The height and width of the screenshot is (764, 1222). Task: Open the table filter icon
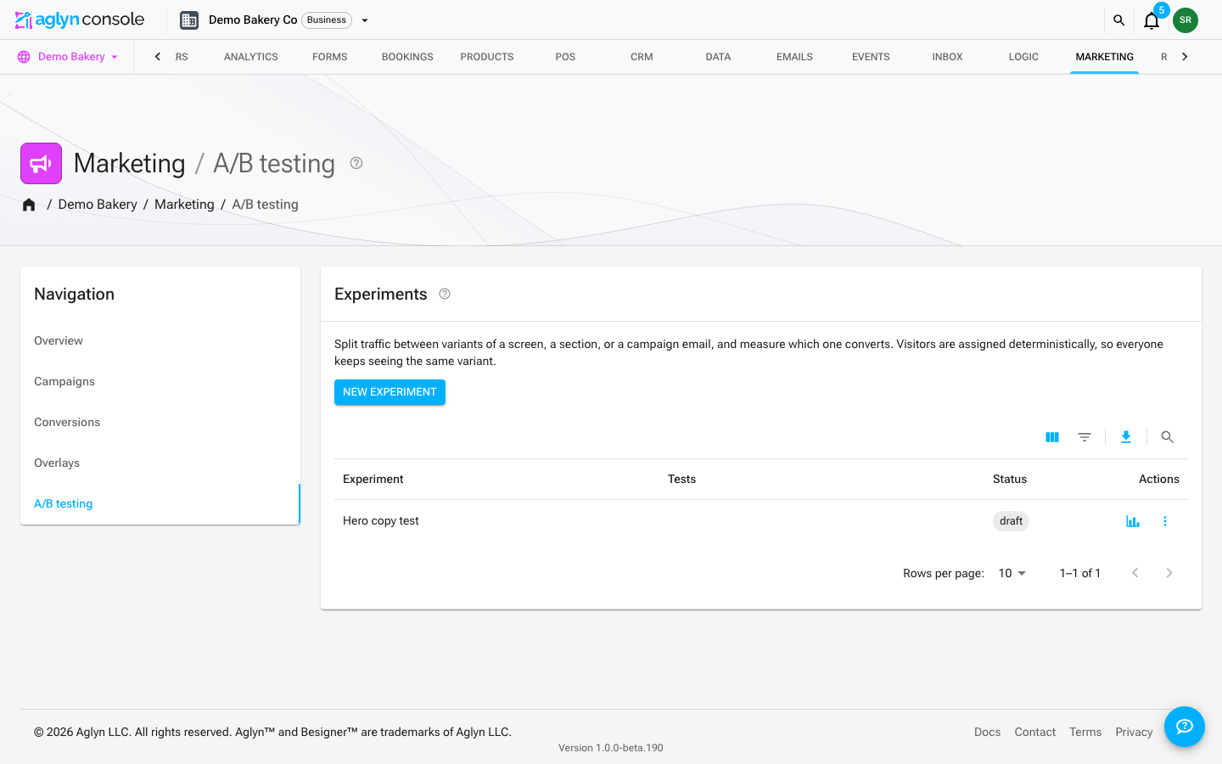pos(1085,437)
